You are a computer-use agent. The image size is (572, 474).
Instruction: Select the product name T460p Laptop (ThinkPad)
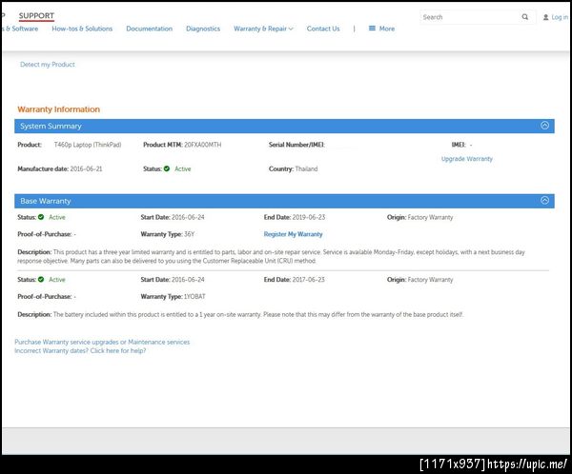(88, 145)
